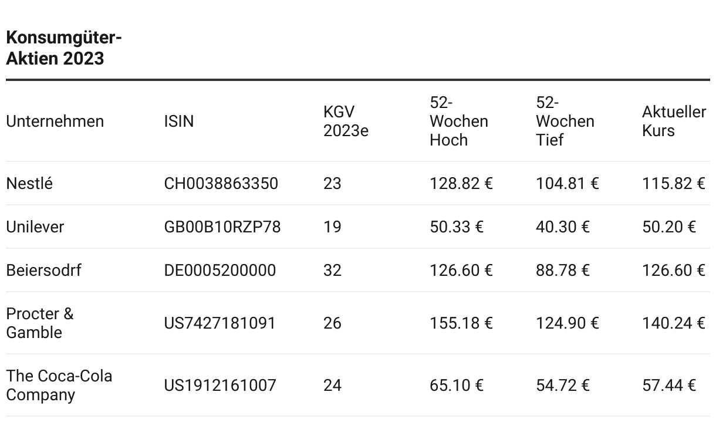Click the Aktueller Kurs header
The image size is (716, 446).
click(x=674, y=121)
